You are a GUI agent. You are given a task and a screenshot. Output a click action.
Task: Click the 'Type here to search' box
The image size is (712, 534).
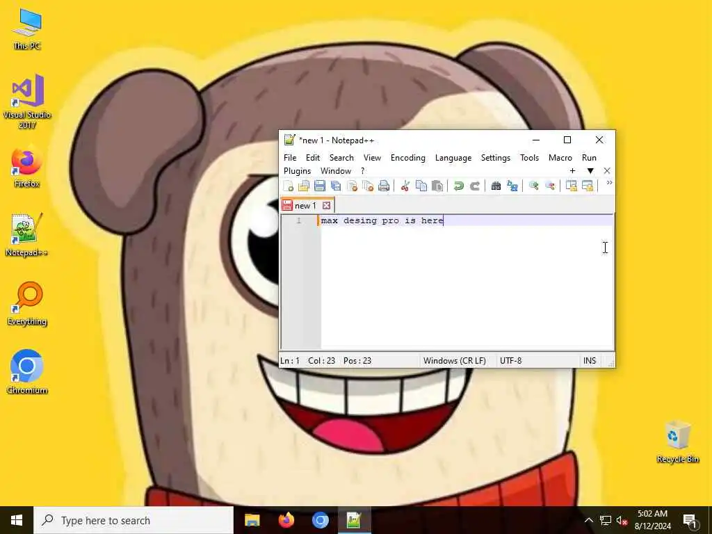133,520
